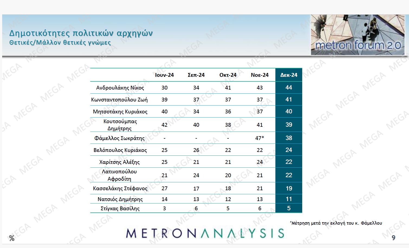Select the Φάμελλος Σωκράτης row label
Screen dimensions: 409x248
click(119, 138)
